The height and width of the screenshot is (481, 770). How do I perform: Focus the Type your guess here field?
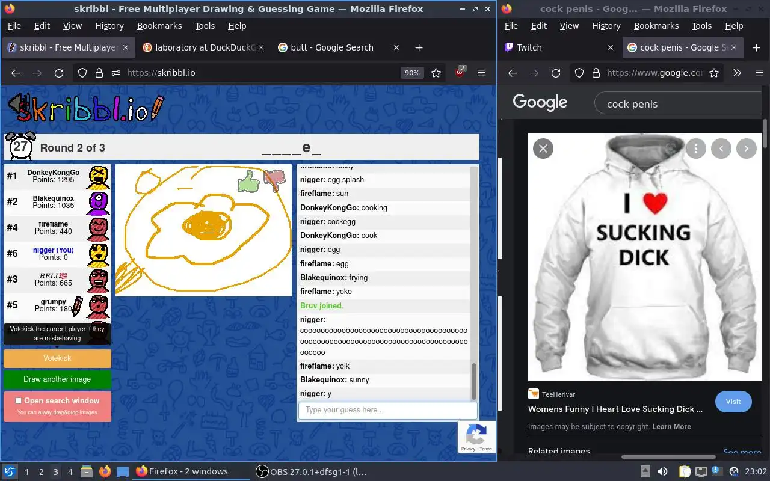tap(388, 411)
